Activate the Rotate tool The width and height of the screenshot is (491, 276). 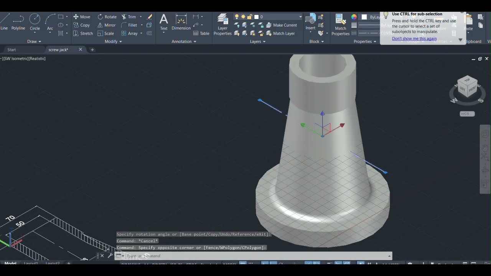[x=107, y=17]
